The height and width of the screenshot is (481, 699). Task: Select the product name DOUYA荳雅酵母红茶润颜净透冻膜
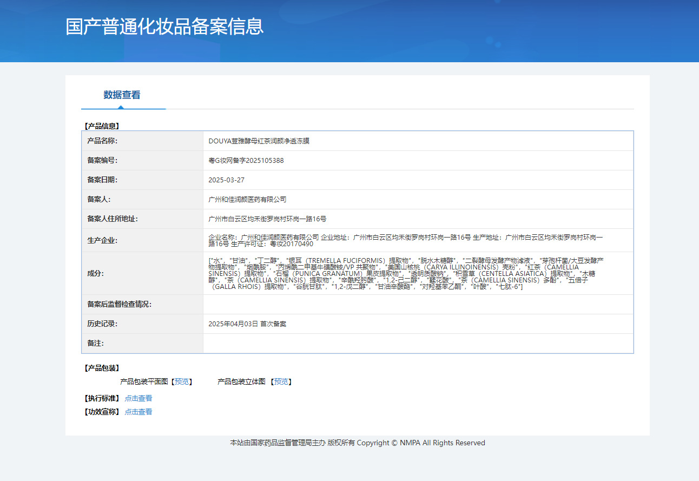(x=259, y=141)
